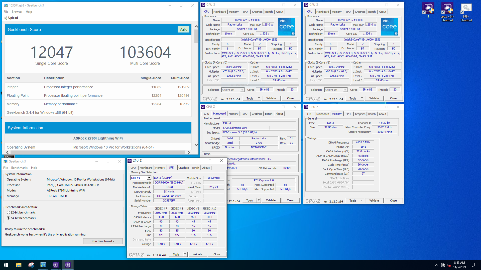Open the Mainboard tab in E-Core CPU-Z window
Screen dimensions: 481x270
coord(323,12)
